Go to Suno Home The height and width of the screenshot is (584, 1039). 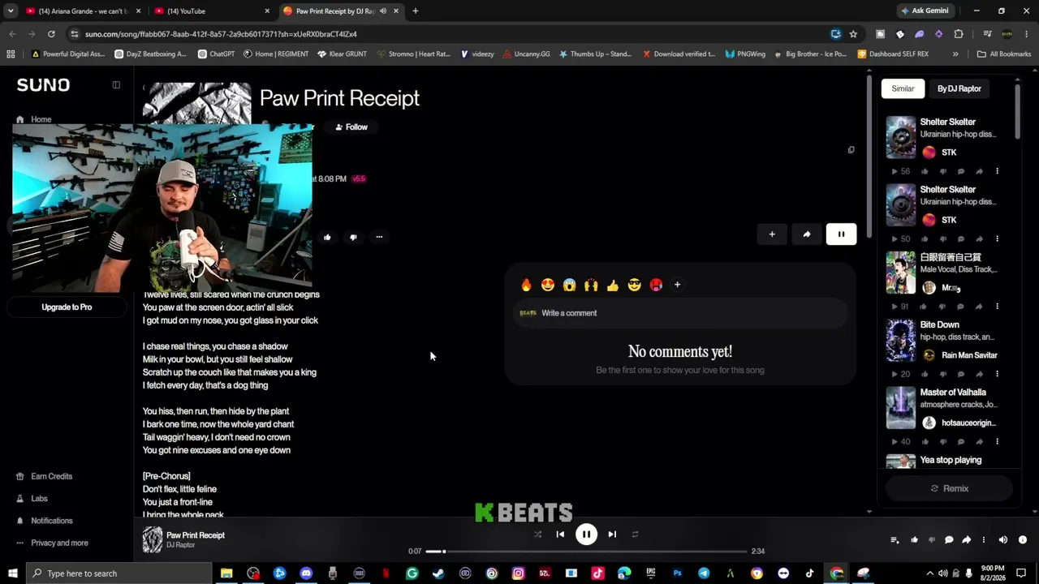[41, 119]
